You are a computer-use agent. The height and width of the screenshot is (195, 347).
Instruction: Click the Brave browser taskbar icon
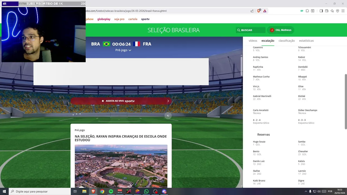(93, 191)
